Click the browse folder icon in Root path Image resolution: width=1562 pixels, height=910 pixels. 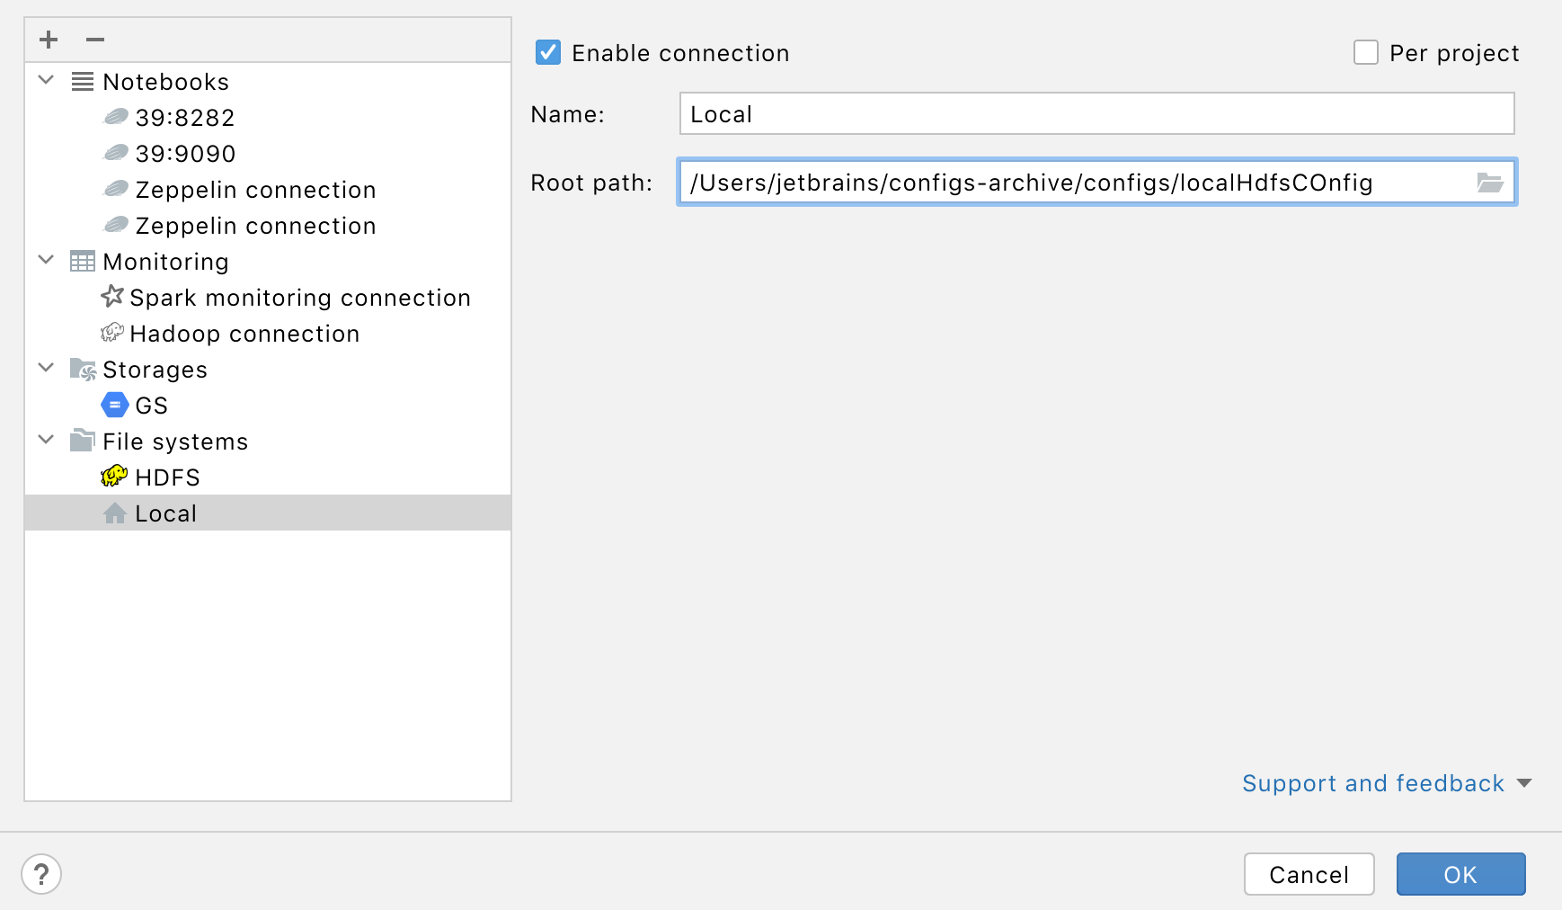(1489, 183)
